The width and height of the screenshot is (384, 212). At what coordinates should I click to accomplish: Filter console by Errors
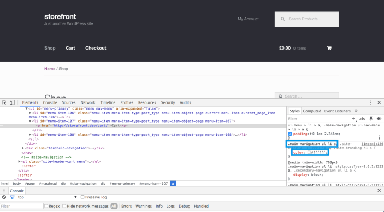(x=126, y=206)
